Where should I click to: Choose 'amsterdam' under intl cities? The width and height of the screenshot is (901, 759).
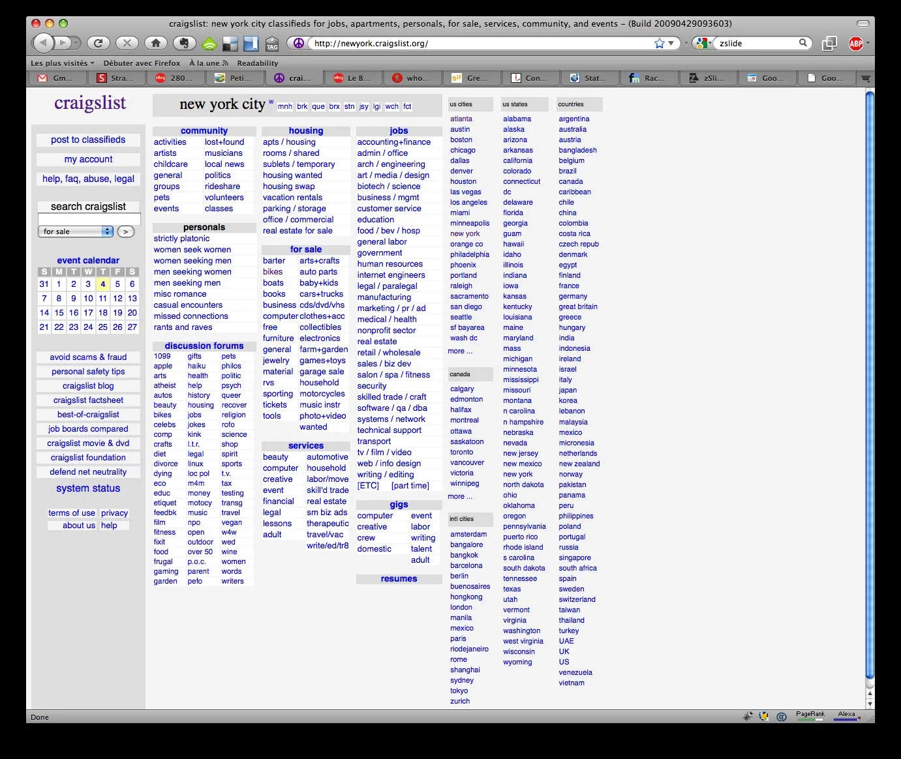click(468, 534)
